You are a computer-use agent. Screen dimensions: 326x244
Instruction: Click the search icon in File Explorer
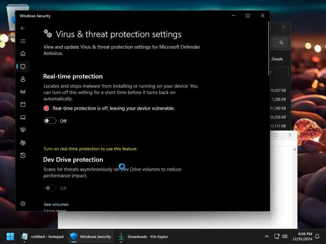point(281,43)
